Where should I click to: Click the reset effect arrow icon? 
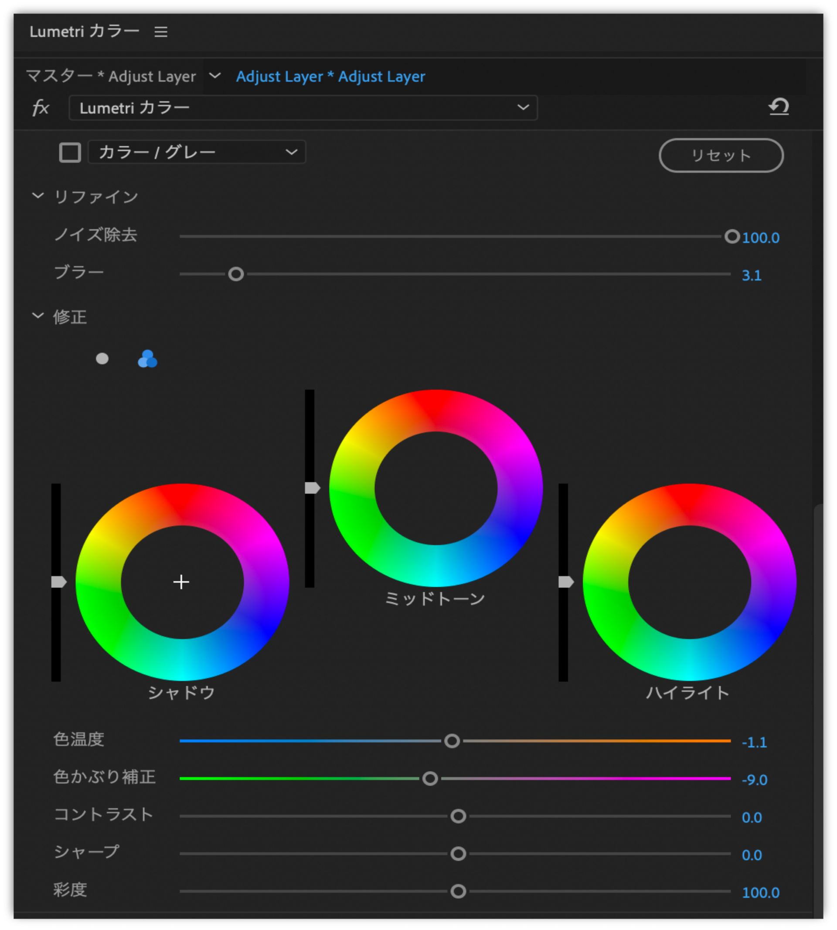(779, 107)
